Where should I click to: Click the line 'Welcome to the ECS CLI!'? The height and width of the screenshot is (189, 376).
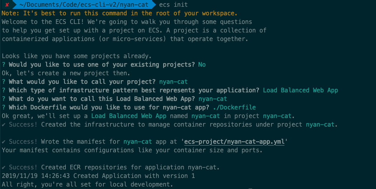coord(127,22)
